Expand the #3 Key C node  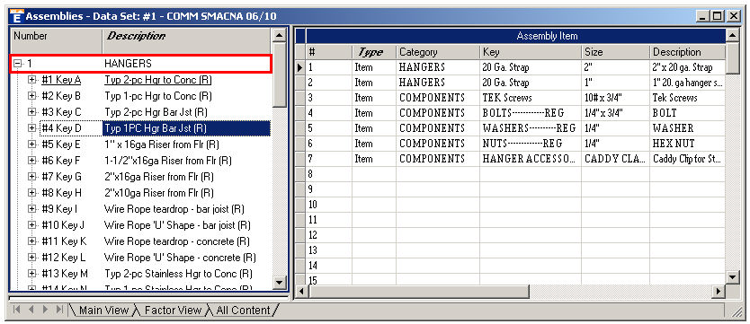pos(32,112)
